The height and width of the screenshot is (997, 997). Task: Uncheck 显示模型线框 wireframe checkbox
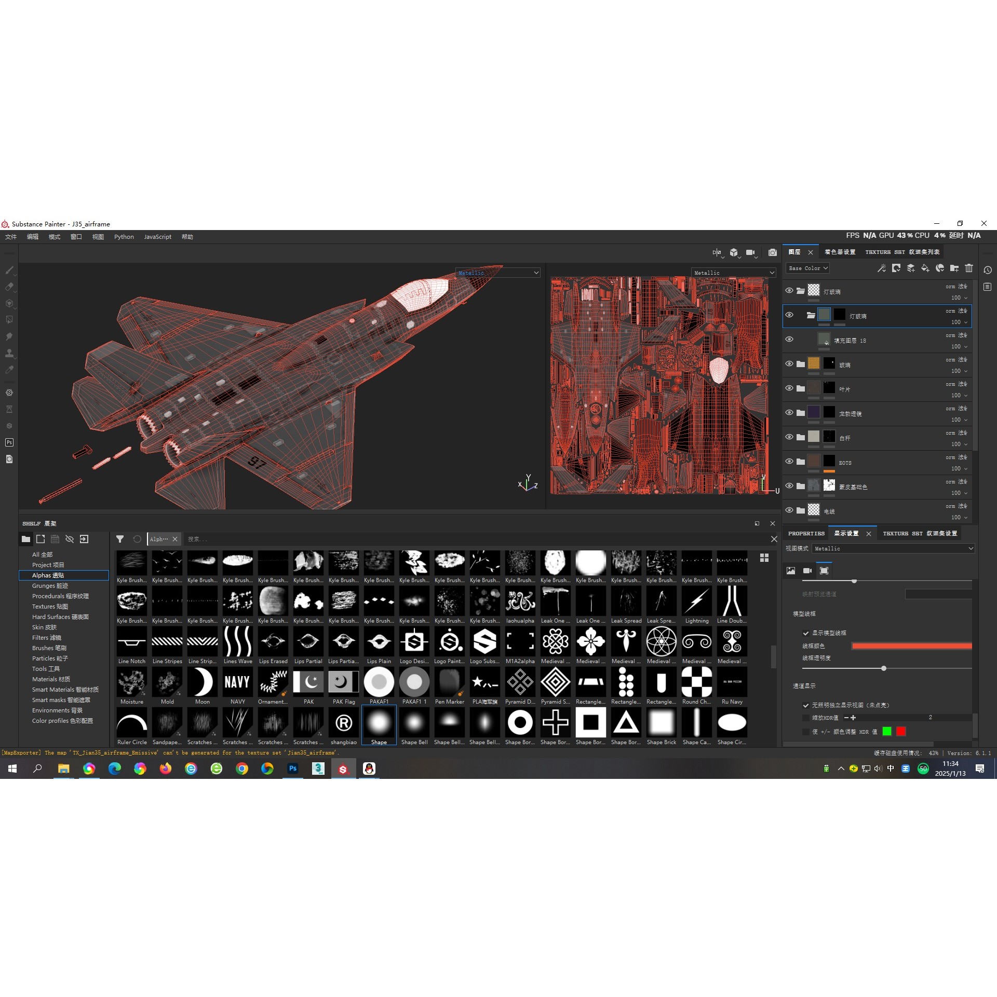point(805,633)
